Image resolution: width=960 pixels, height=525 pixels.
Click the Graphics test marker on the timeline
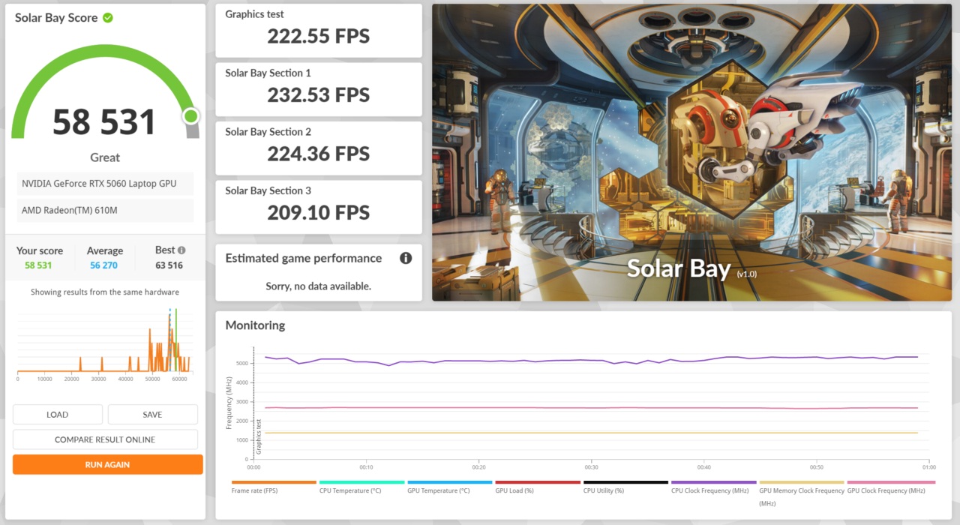[259, 436]
